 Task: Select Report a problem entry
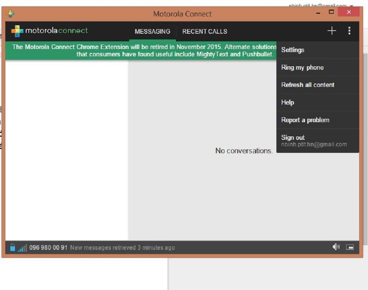point(318,120)
